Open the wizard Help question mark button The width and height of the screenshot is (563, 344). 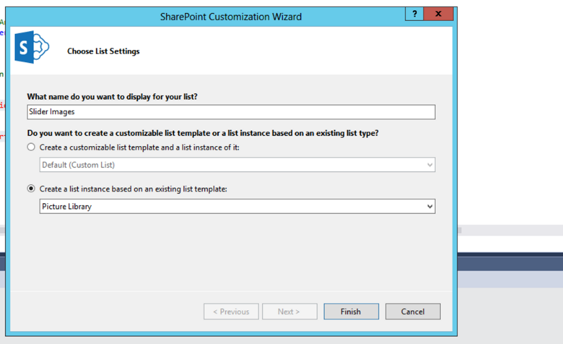pyautogui.click(x=414, y=14)
